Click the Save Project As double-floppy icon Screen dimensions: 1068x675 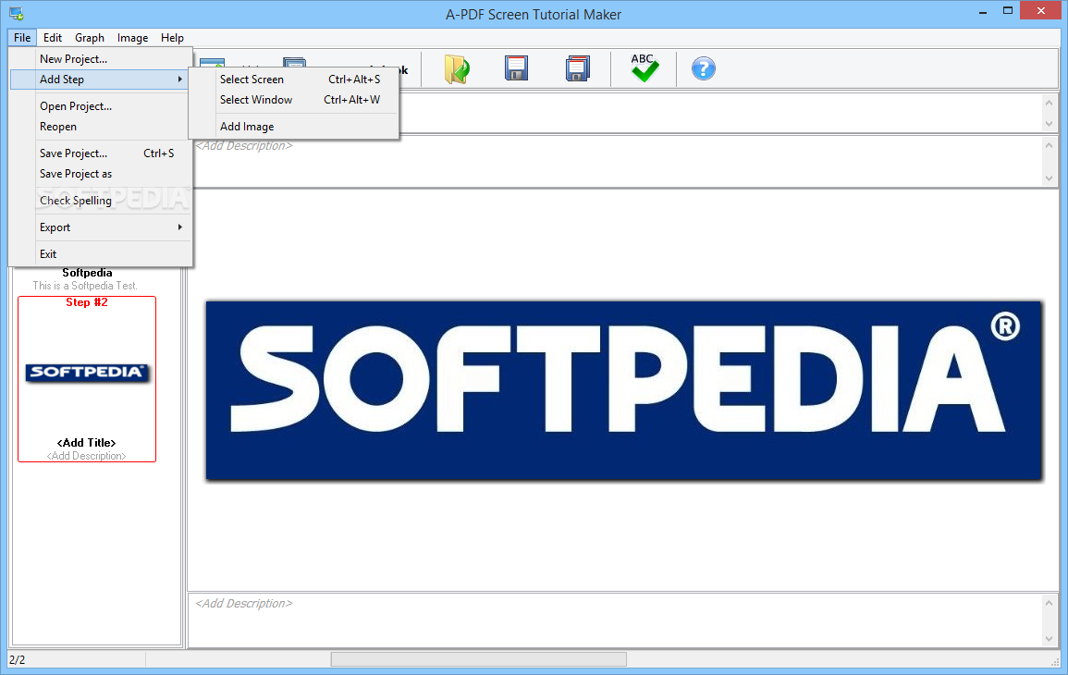[578, 68]
